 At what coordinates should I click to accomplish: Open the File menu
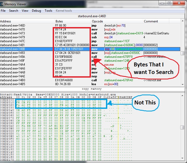point(3,11)
